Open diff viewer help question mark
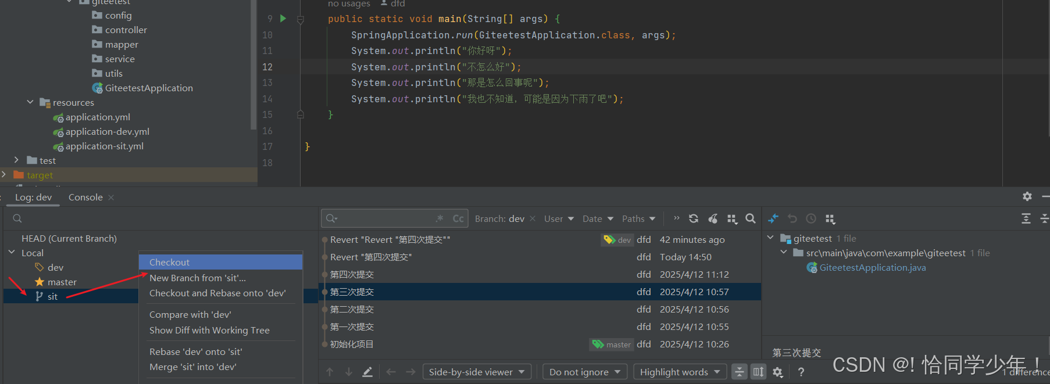Viewport: 1050px width, 384px height. pyautogui.click(x=801, y=372)
